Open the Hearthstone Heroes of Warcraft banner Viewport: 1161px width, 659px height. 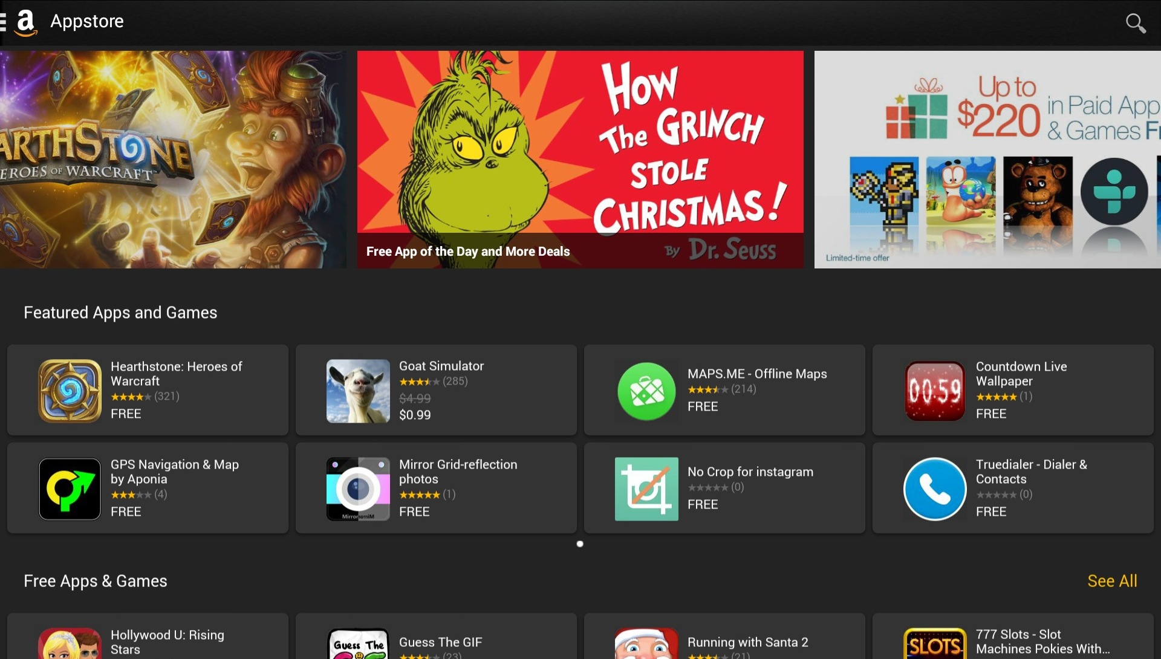(172, 159)
